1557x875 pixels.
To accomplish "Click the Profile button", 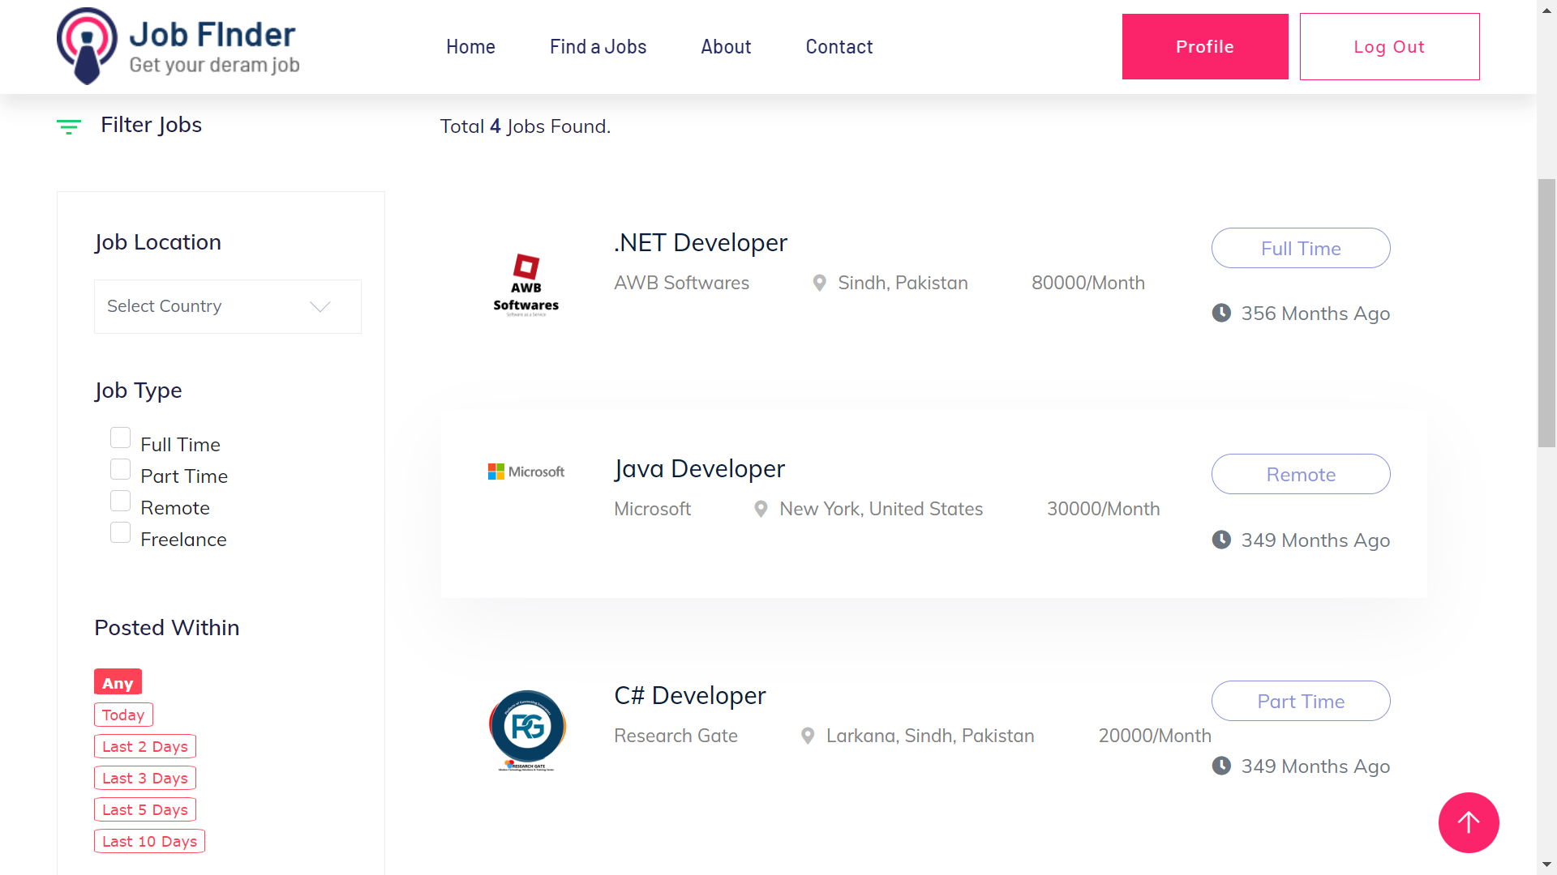I will [x=1204, y=46].
